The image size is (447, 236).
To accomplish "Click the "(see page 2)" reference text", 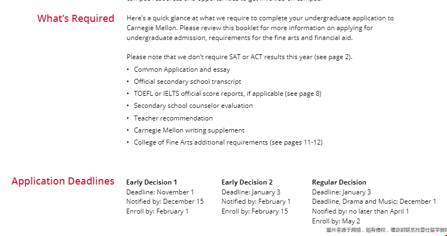I will (332, 57).
